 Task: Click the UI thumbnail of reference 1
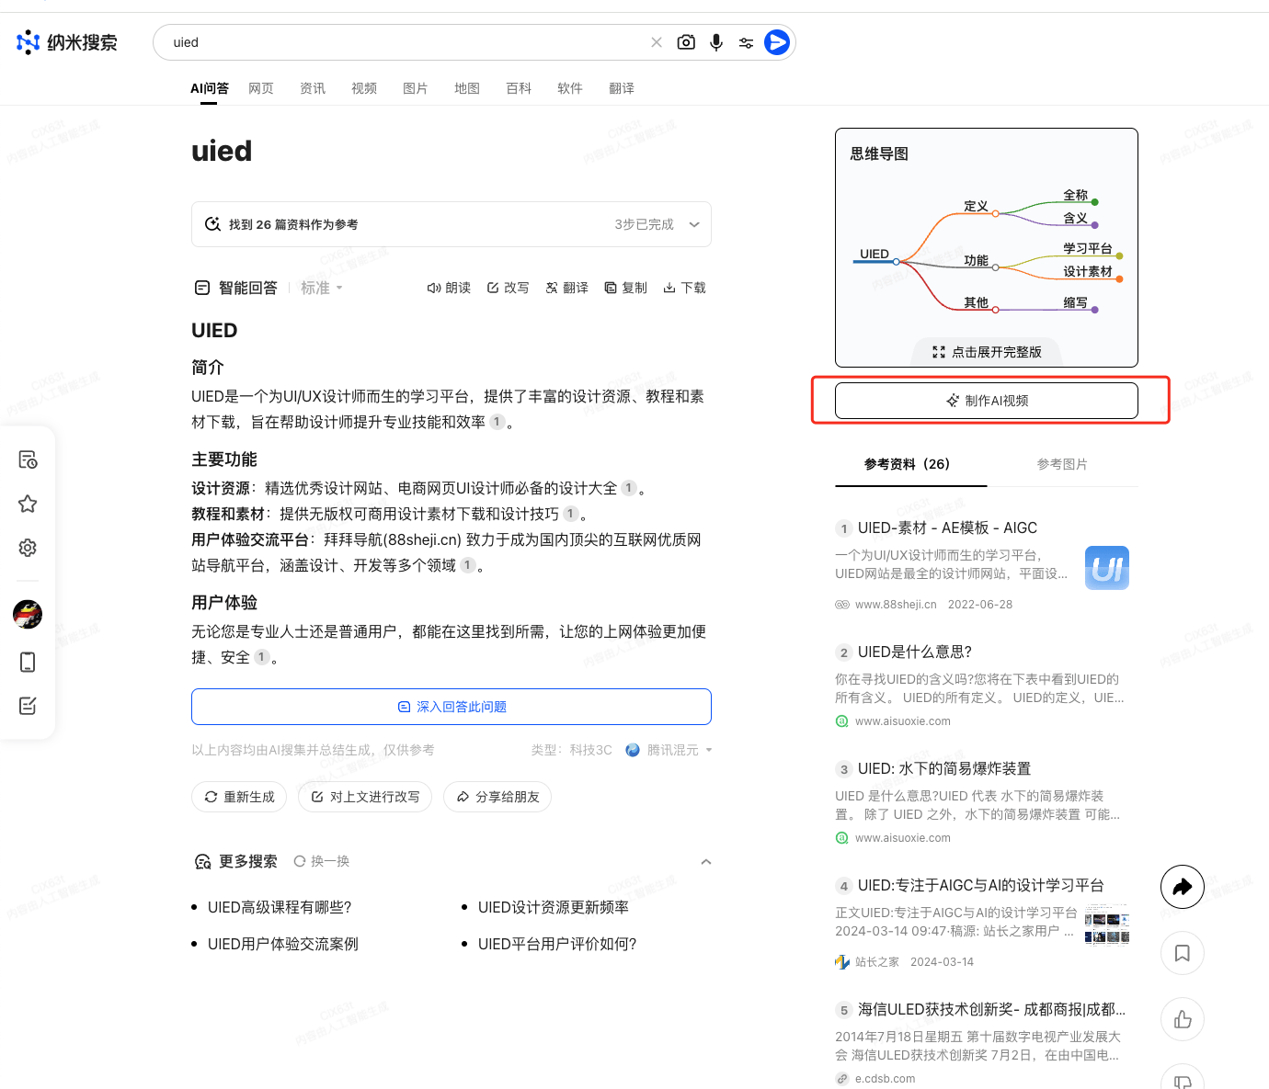click(x=1107, y=568)
